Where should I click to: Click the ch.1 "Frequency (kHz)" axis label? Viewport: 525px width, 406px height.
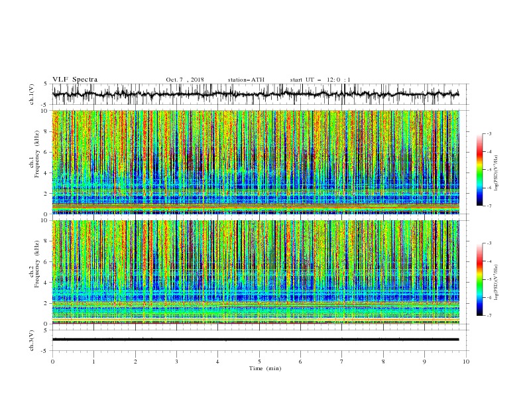37,154
